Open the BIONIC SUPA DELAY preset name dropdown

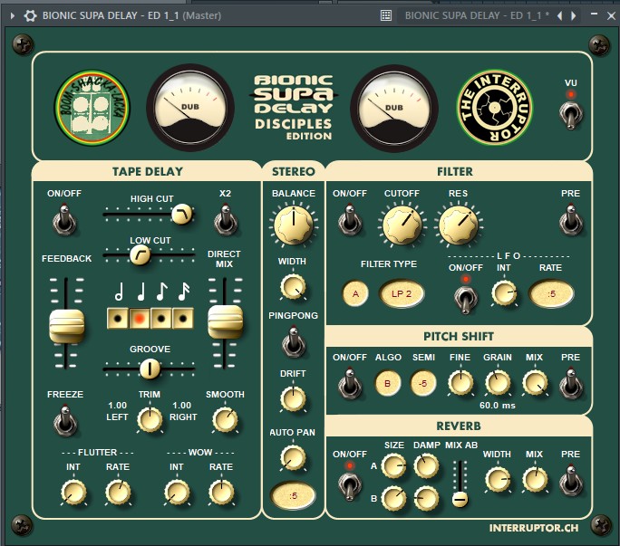(477, 15)
